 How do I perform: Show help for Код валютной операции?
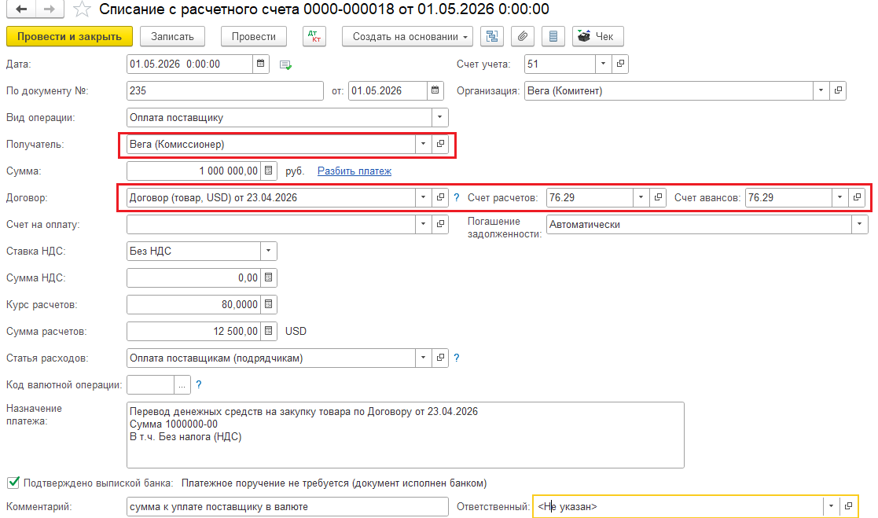click(199, 384)
